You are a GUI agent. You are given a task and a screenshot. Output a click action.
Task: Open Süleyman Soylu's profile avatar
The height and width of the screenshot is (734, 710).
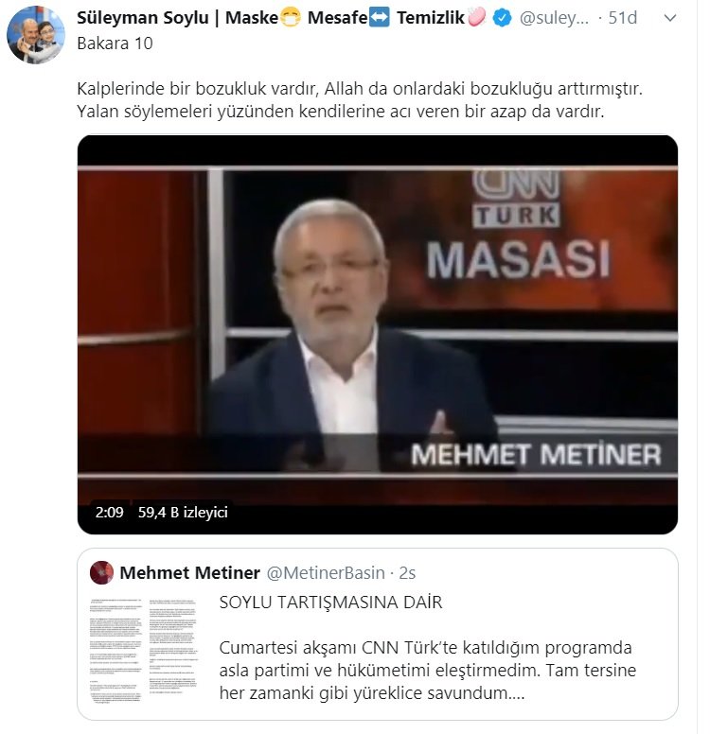36,35
